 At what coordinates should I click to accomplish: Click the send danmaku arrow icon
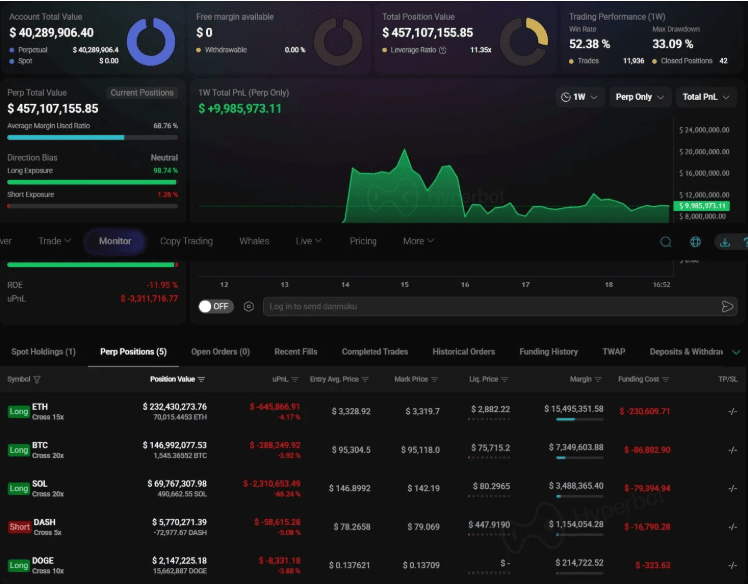(727, 307)
